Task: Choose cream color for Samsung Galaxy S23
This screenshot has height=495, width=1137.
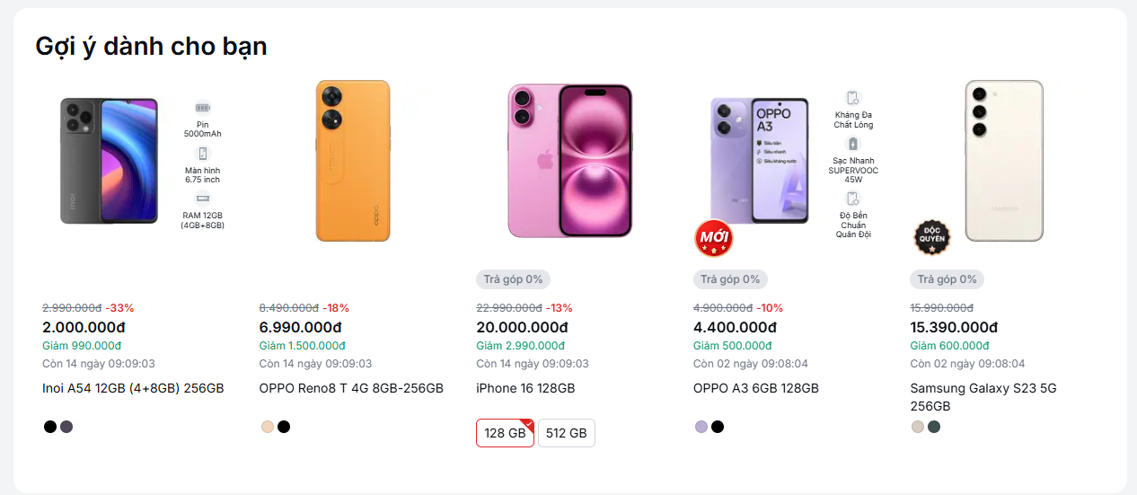Action: point(918,427)
